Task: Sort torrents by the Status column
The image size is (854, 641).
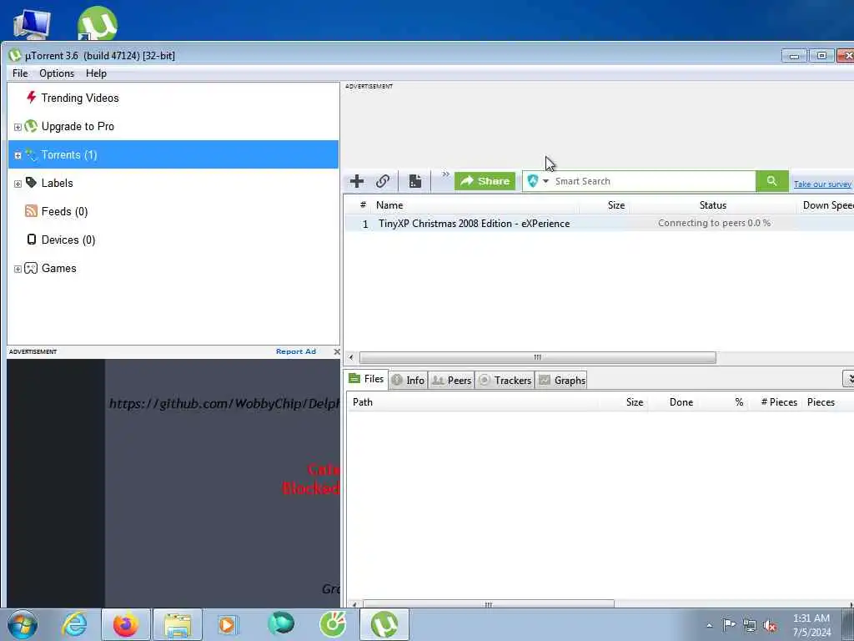Action: click(x=713, y=205)
